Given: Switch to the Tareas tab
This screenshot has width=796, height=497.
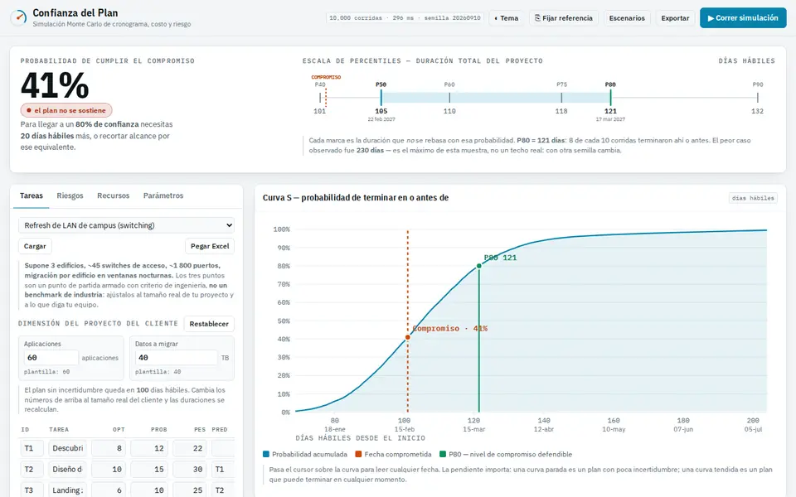Looking at the screenshot, I should [x=32, y=195].
